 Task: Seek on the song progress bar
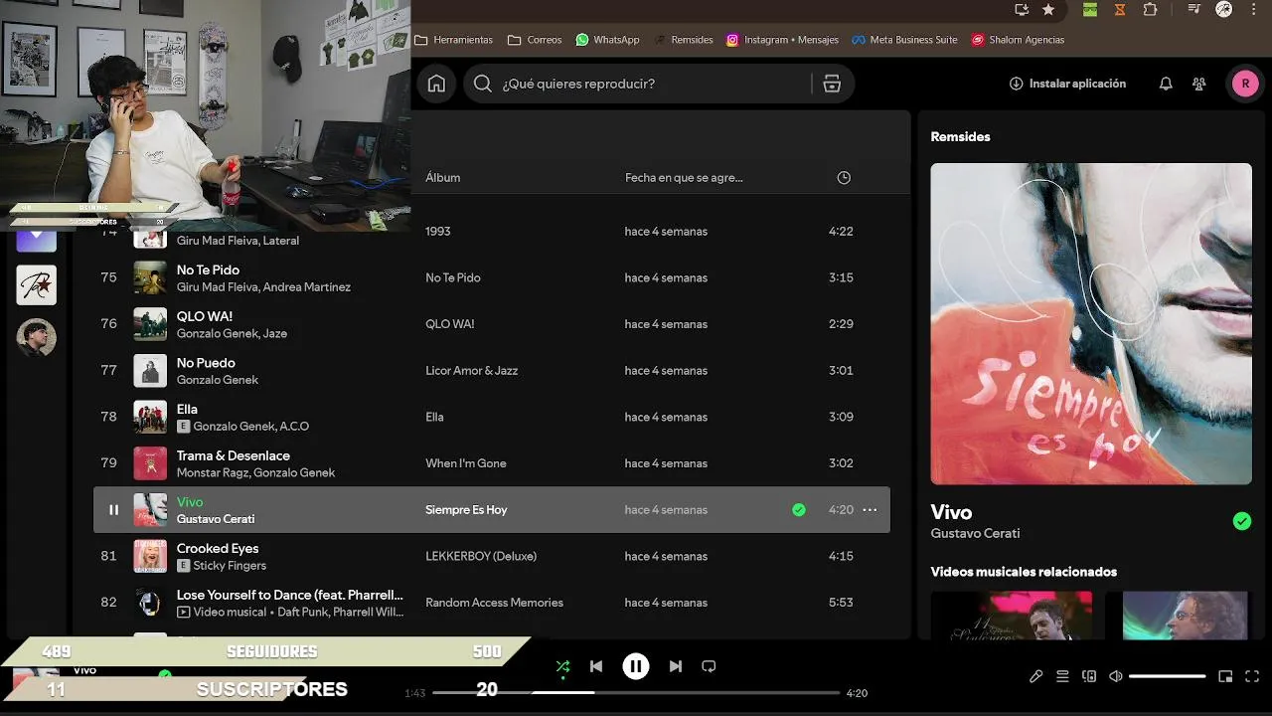click(636, 692)
